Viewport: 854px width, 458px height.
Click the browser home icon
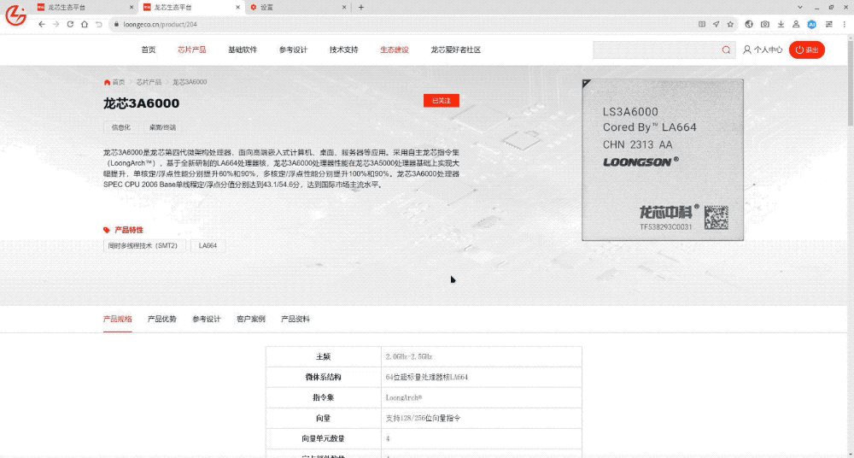tap(84, 24)
